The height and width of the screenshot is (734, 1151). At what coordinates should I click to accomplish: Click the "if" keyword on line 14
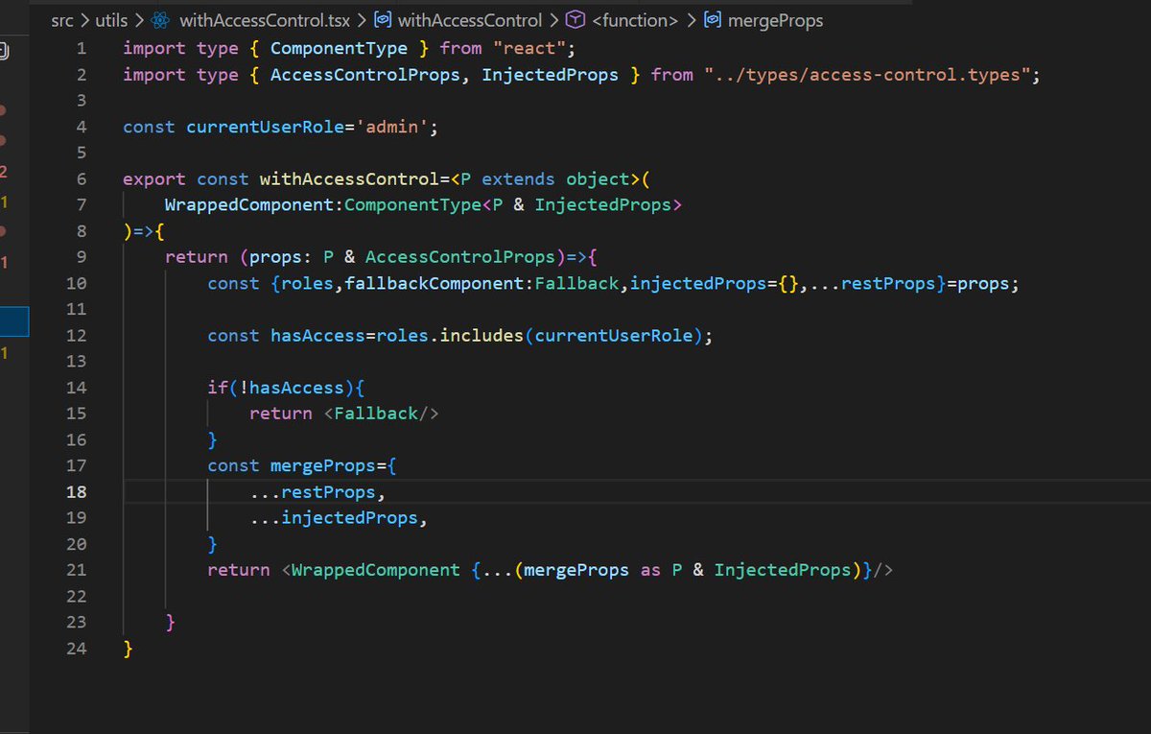click(x=218, y=388)
